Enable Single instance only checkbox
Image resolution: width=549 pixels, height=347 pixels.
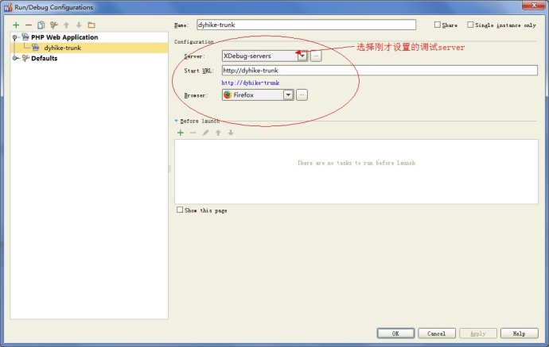tap(470, 25)
